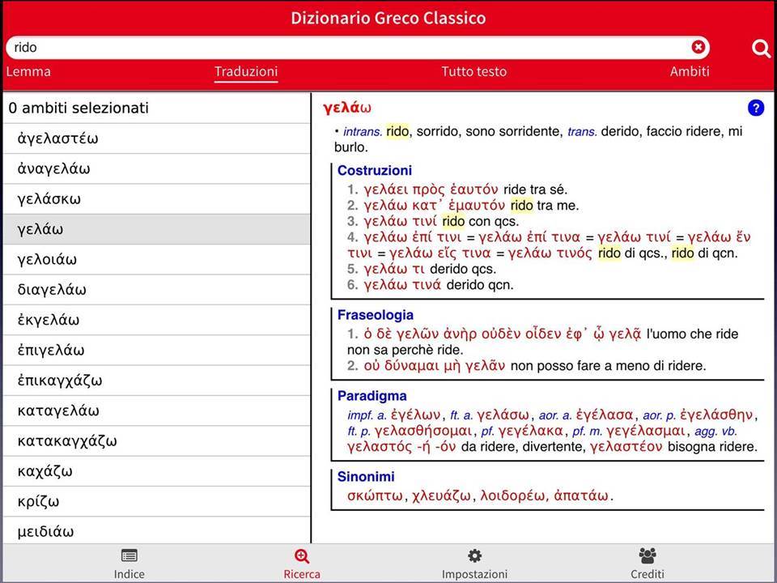Screen dimensions: 777x583
Task: Click the Sinonimi section heading
Action: (x=366, y=476)
